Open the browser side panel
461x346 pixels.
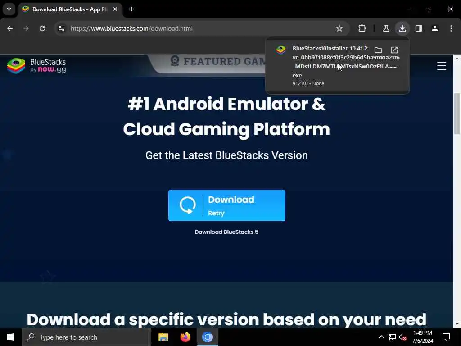(x=418, y=28)
